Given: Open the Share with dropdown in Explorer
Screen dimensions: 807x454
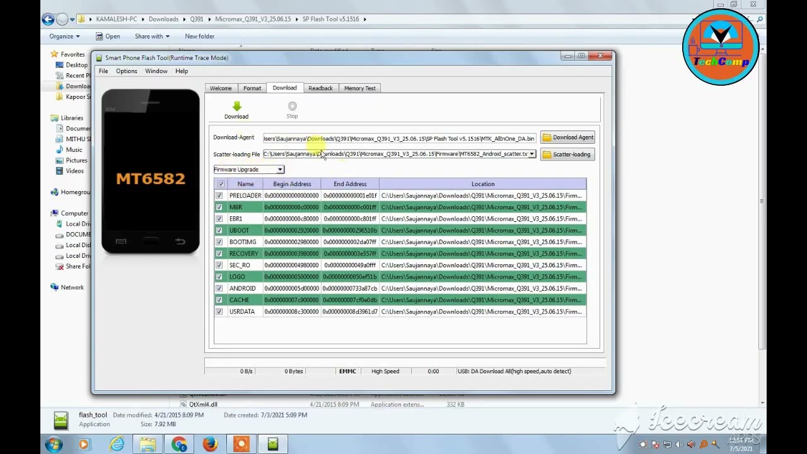Looking at the screenshot, I should (152, 37).
